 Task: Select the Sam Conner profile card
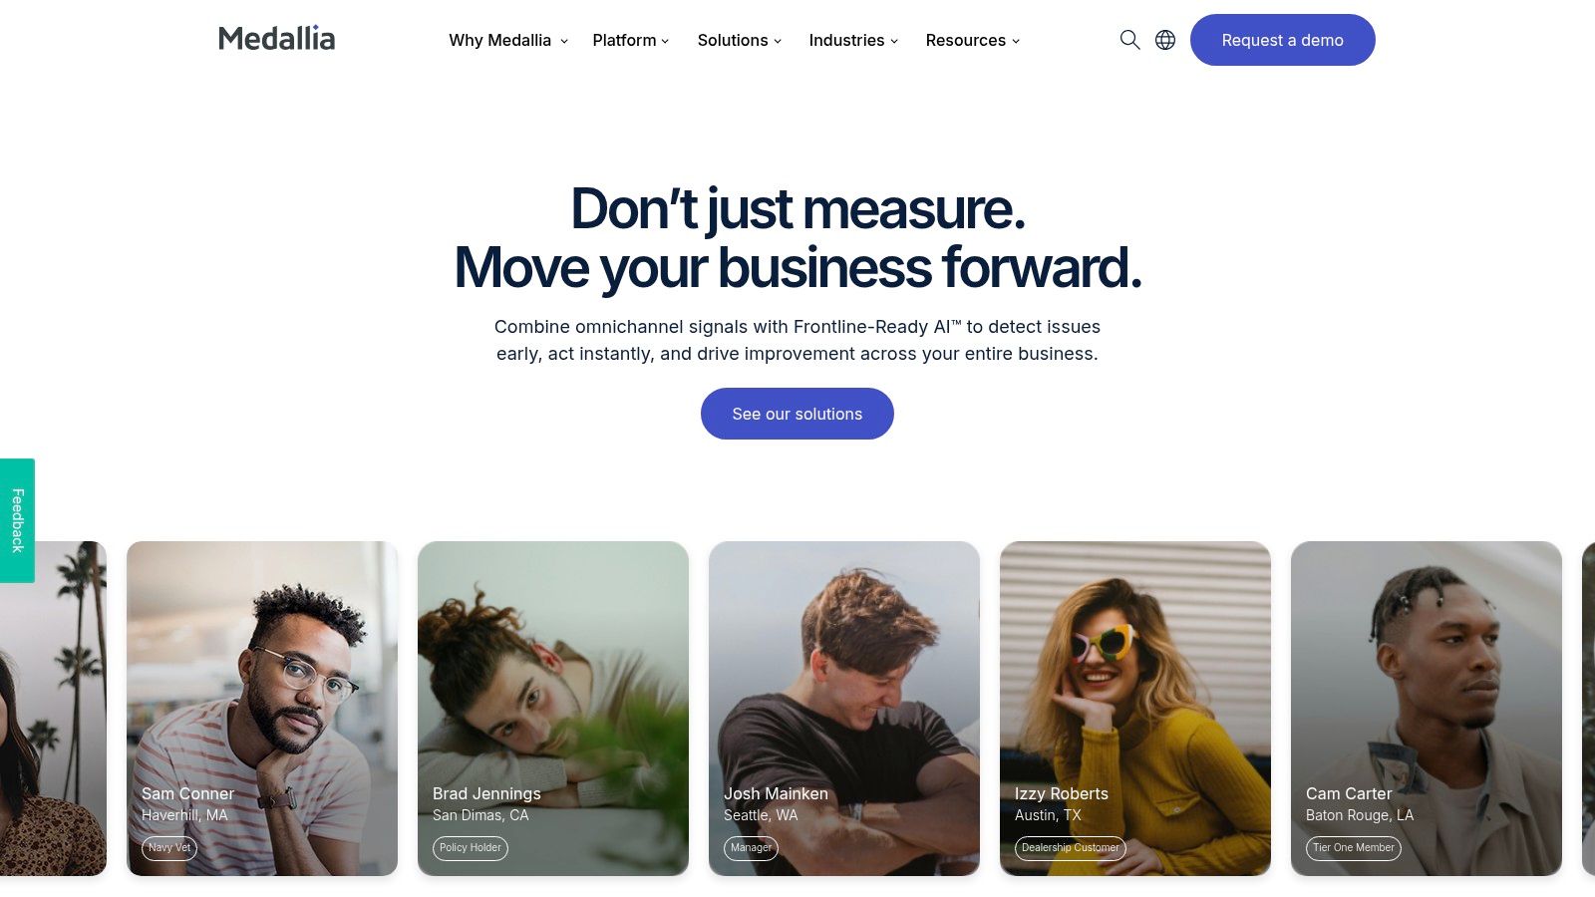262,709
